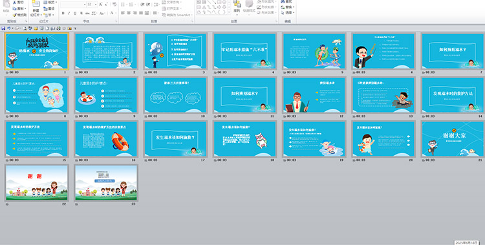Viewport: 485px width, 245px height.
Task: Click the Cut button
Action: pos(18,2)
